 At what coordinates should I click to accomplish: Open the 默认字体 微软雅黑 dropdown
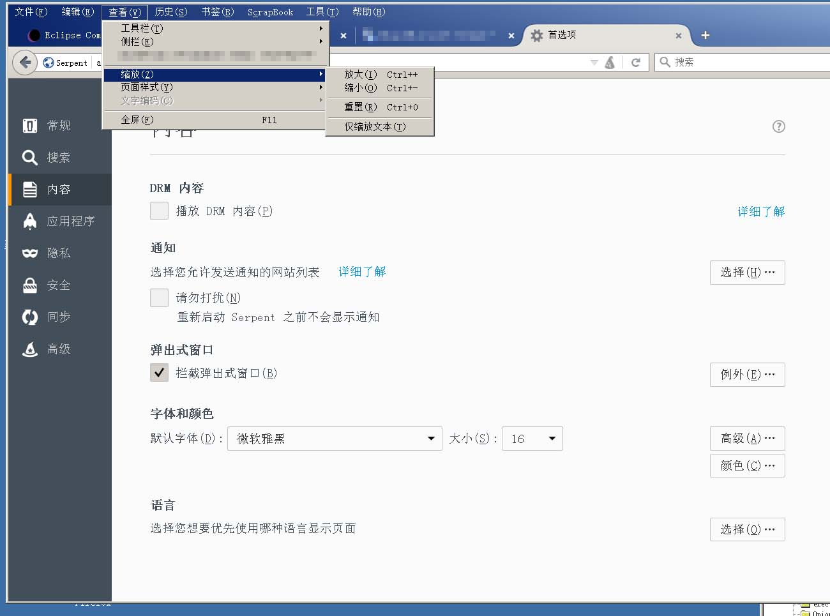point(334,439)
